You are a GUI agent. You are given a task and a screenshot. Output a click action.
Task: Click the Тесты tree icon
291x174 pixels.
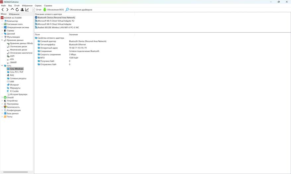[x=5, y=116]
